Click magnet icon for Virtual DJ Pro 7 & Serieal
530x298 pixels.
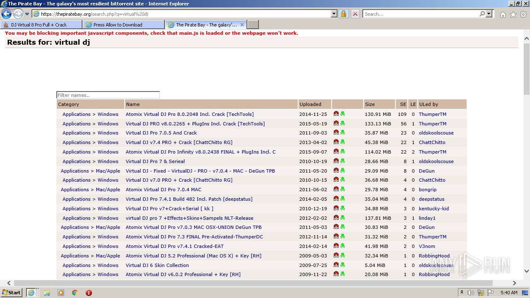click(x=336, y=161)
